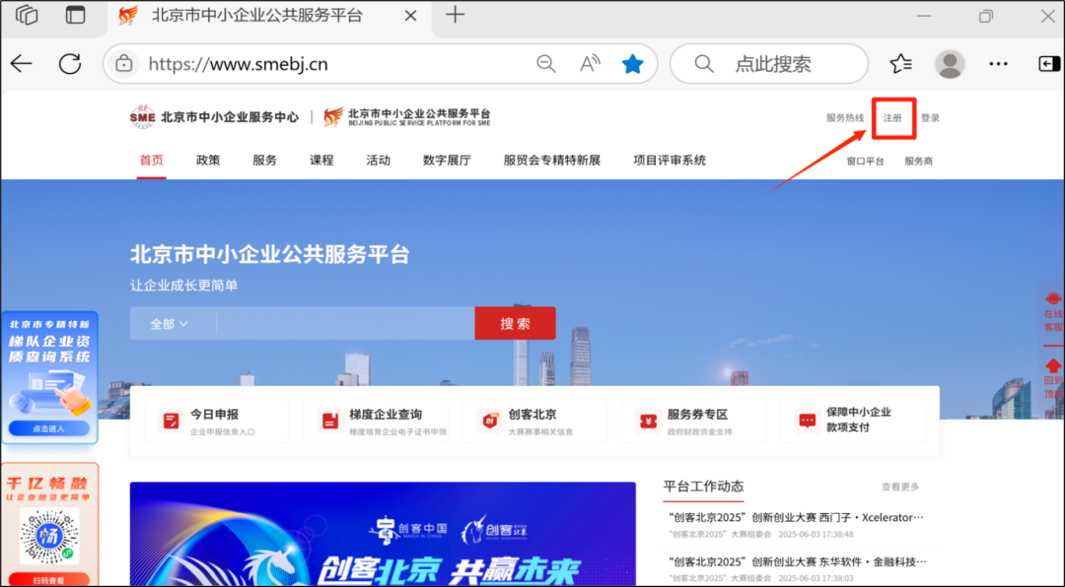
Task: Open the 西门子·Xcelerator news item
Action: (x=796, y=517)
